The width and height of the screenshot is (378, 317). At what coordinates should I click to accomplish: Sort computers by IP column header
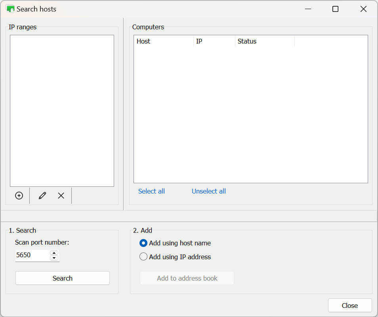[214, 41]
